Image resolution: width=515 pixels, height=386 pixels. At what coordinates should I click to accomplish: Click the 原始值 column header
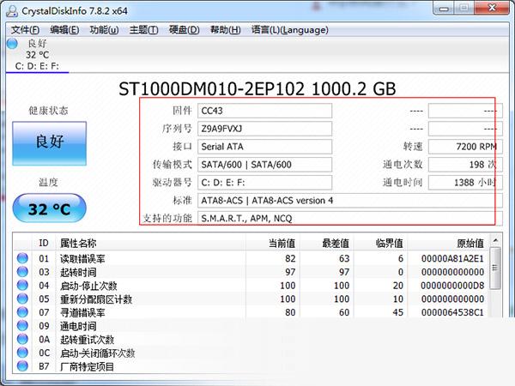pos(448,244)
